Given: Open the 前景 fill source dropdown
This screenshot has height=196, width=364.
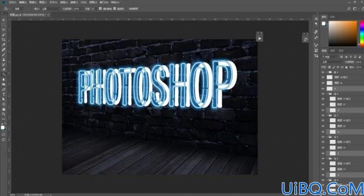Looking at the screenshot, I should 19,9.
